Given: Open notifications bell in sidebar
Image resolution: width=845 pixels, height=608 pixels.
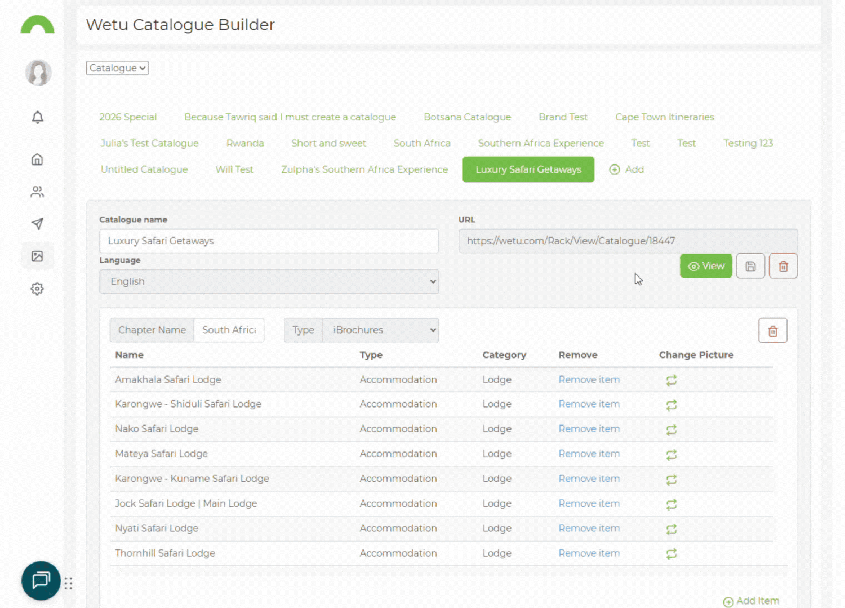Looking at the screenshot, I should click(x=37, y=117).
